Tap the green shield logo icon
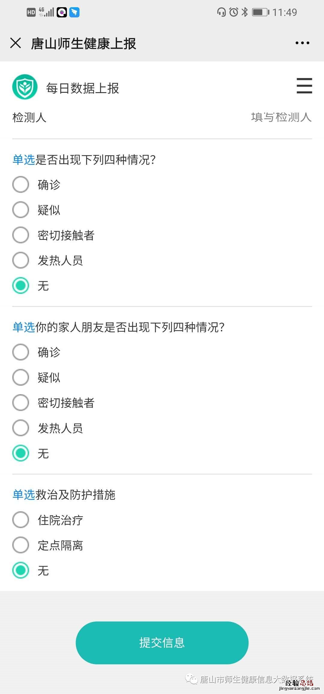The width and height of the screenshot is (324, 694). 25,87
